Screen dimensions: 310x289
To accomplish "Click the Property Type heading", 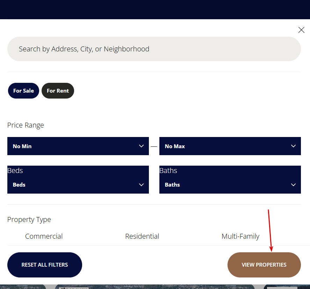I will click(x=29, y=219).
